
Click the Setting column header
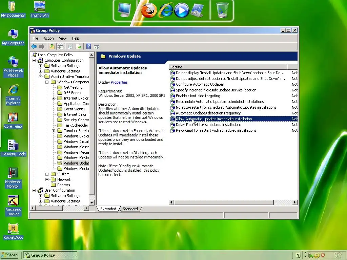[x=228, y=67]
